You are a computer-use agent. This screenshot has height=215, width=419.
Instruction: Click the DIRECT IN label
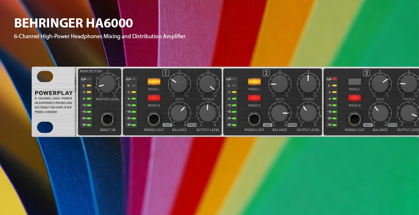click(108, 130)
